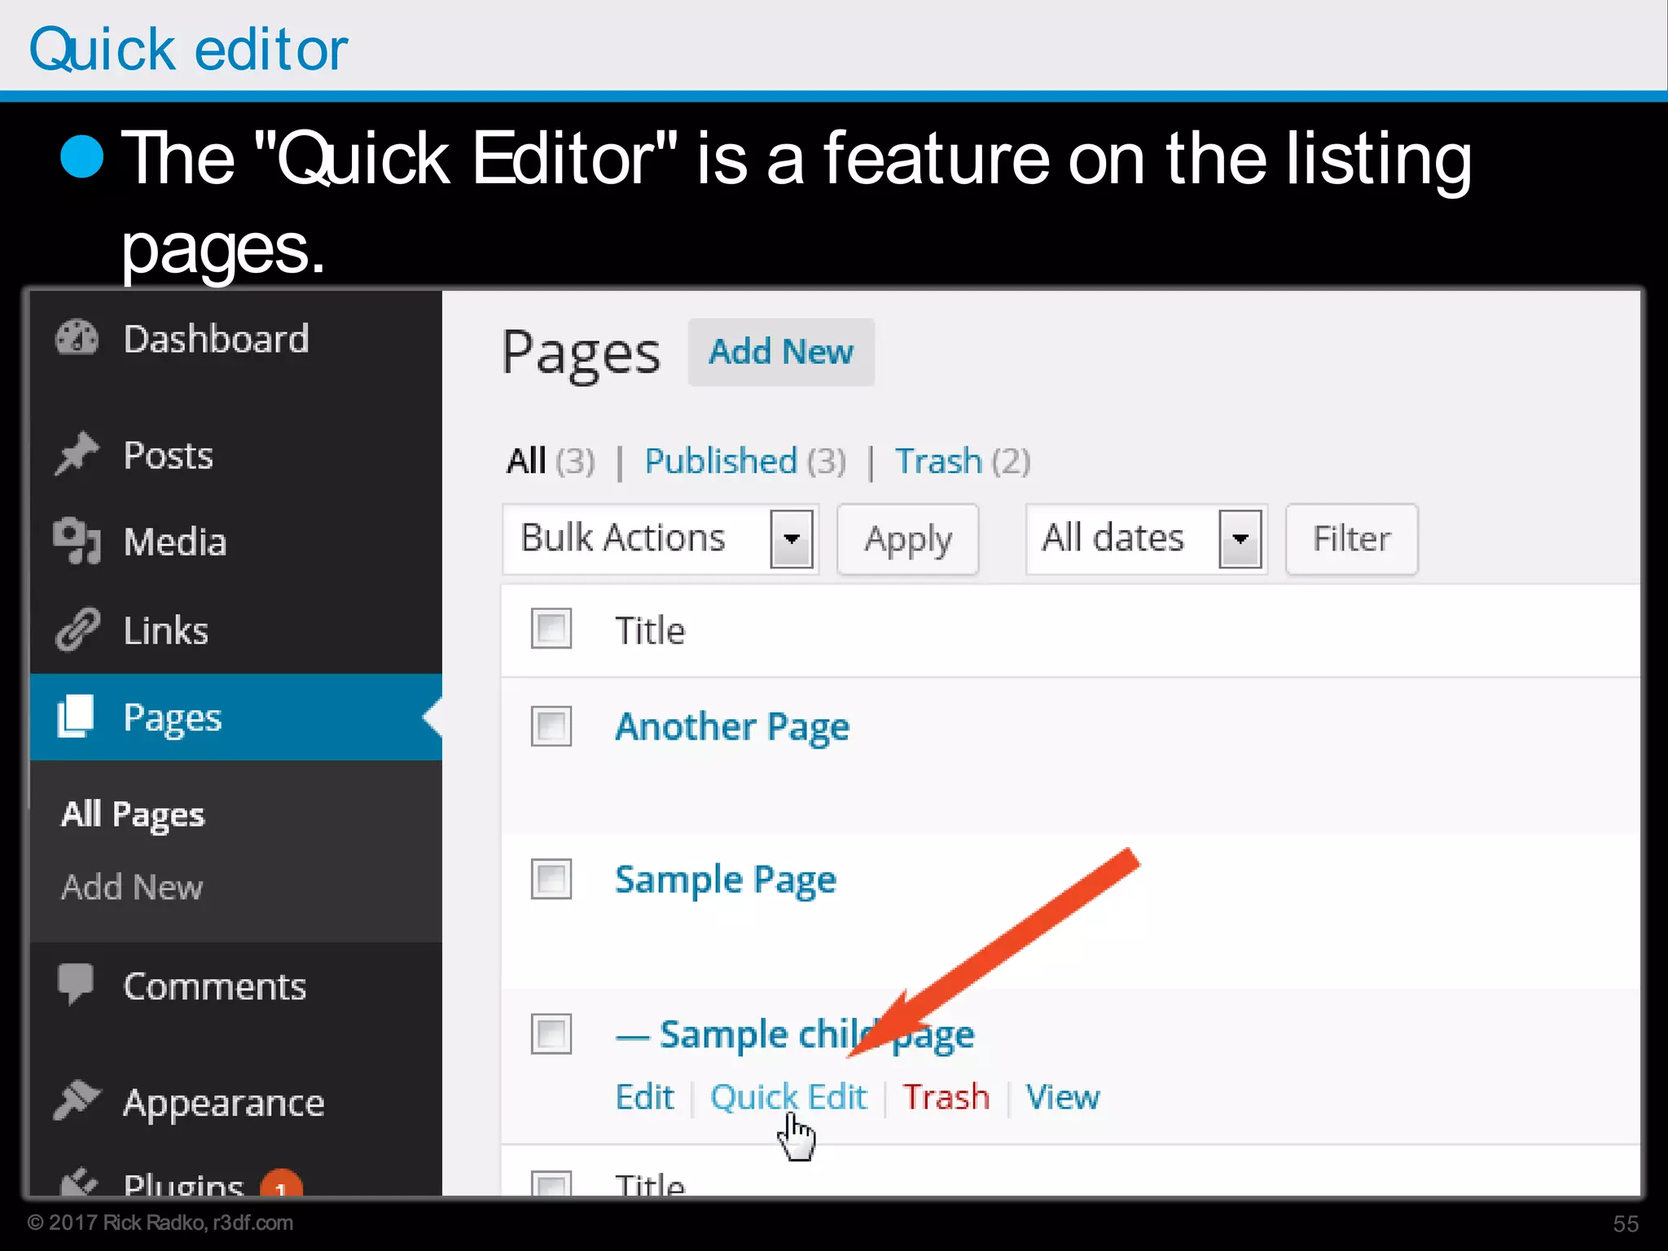Select All Pages submenu entry

[x=133, y=814]
